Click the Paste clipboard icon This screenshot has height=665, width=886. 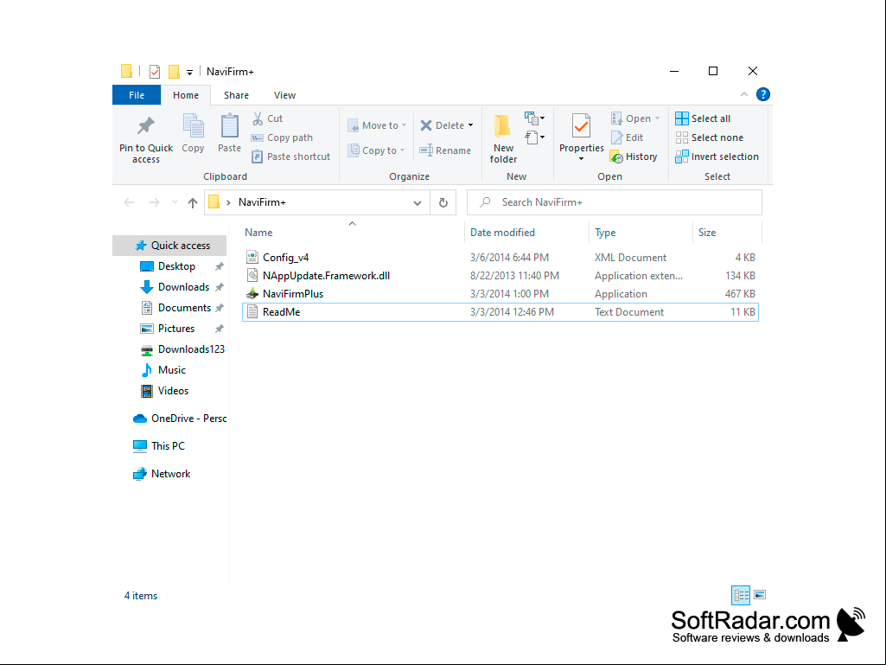pos(229,125)
